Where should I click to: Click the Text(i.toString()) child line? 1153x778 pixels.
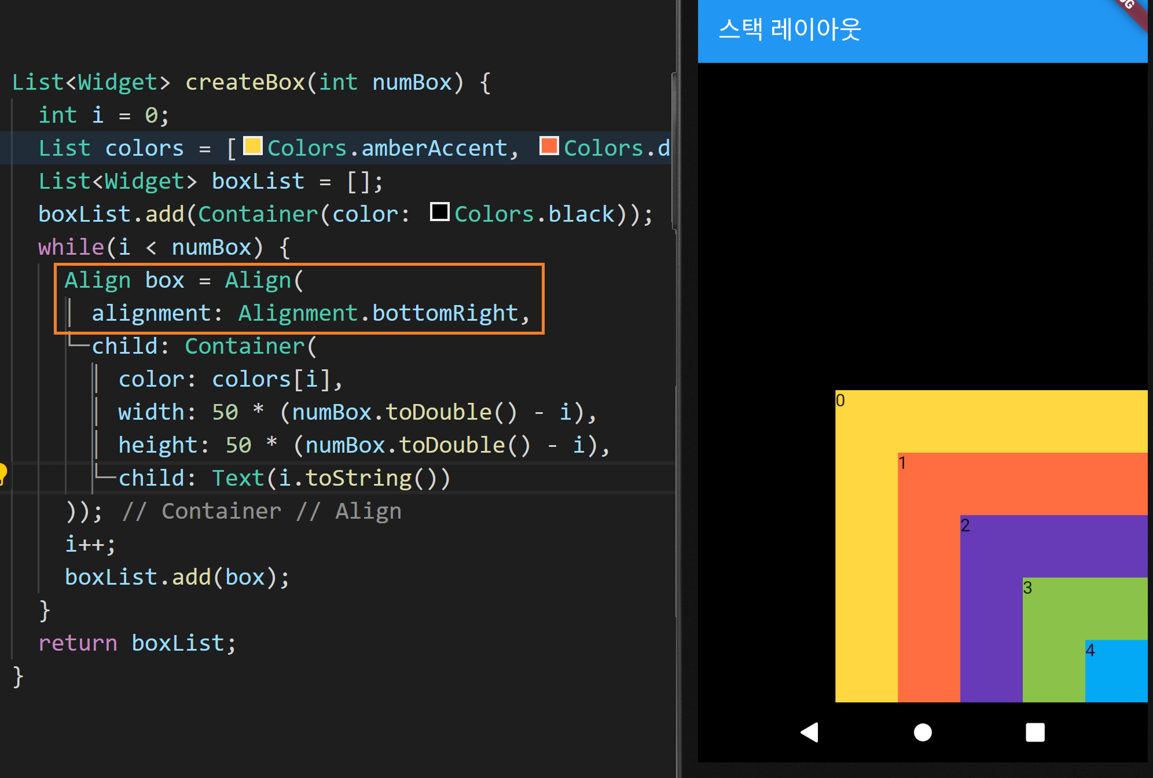coord(330,478)
